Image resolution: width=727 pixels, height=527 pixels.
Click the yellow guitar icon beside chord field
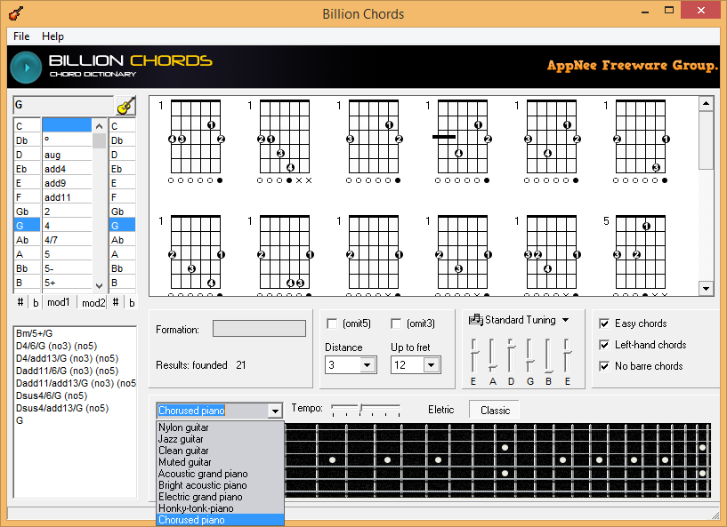pyautogui.click(x=126, y=106)
